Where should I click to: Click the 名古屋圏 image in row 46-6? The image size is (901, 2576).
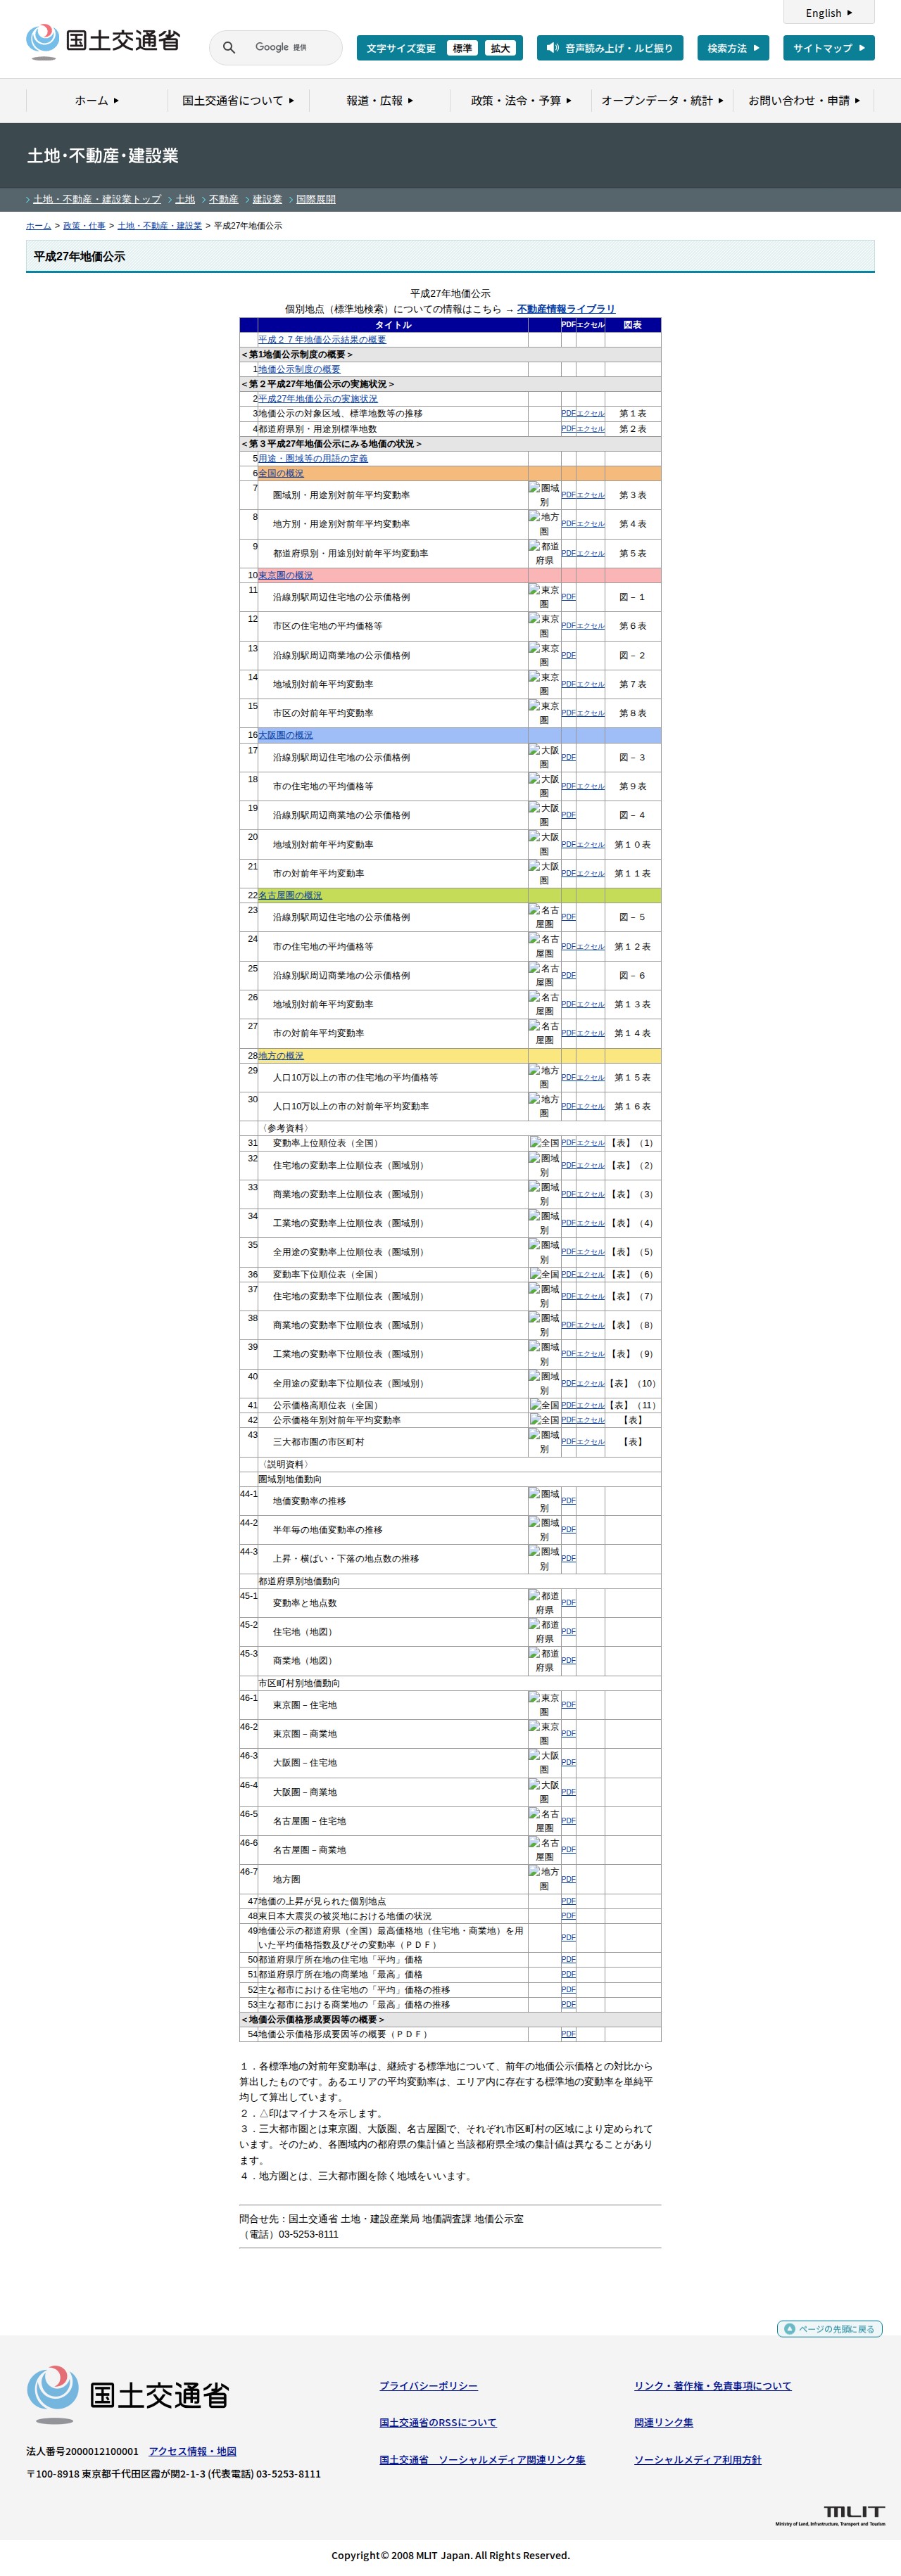point(545,1849)
